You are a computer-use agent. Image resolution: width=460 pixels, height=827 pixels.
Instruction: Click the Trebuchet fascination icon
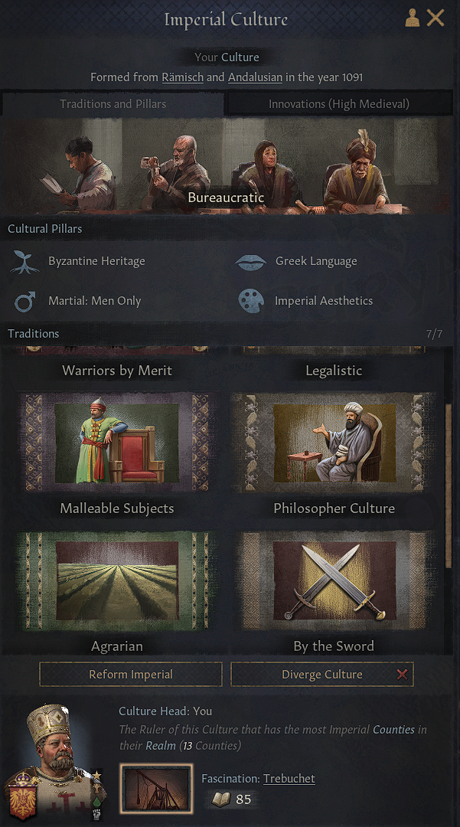[156, 788]
